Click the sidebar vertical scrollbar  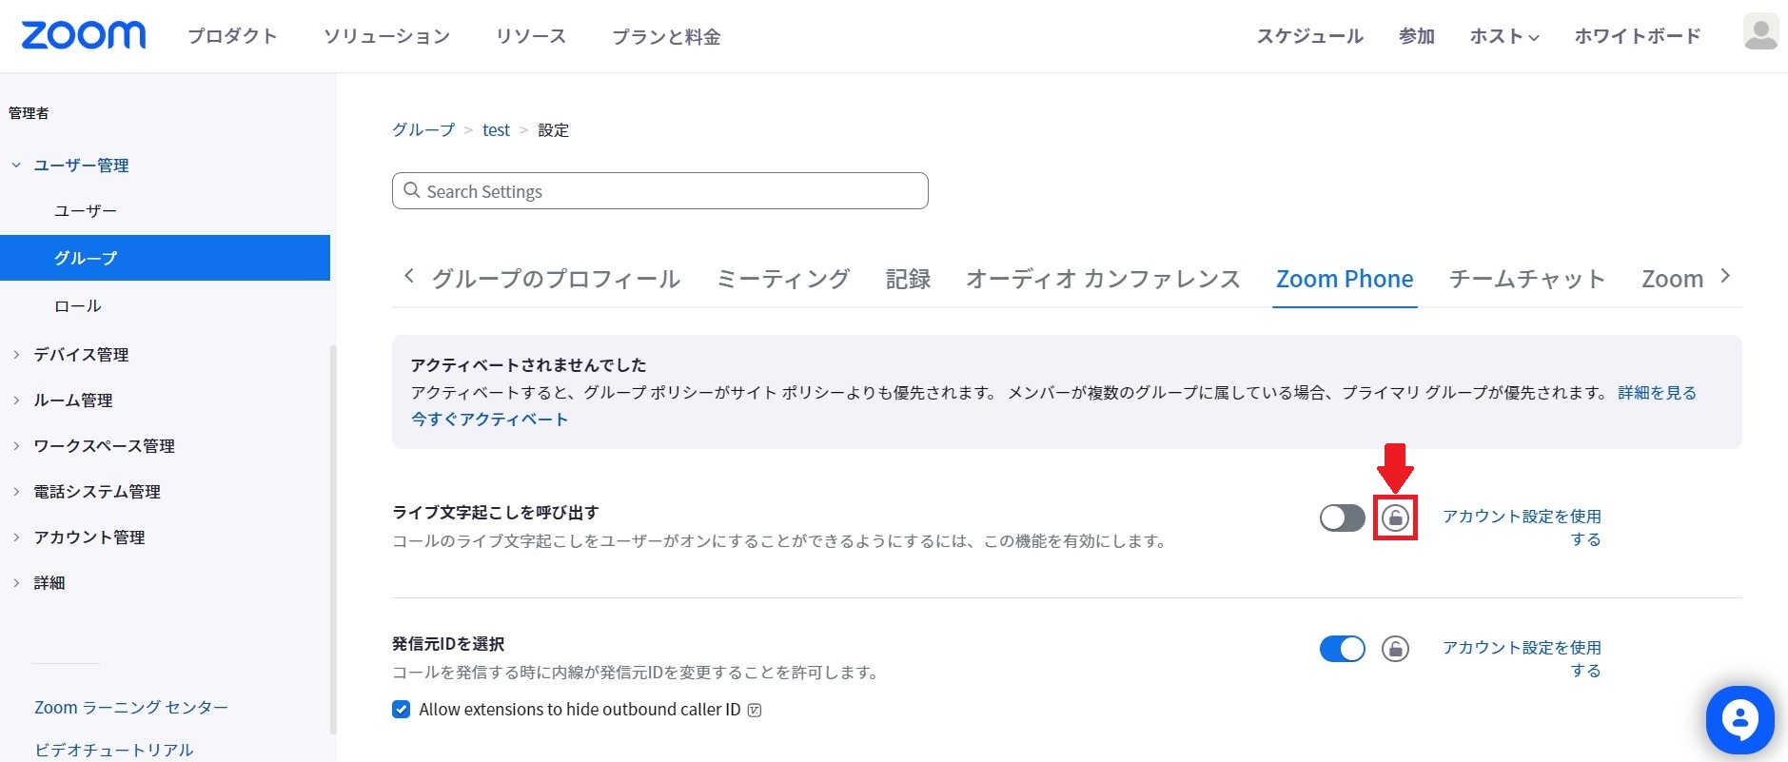[x=332, y=538]
